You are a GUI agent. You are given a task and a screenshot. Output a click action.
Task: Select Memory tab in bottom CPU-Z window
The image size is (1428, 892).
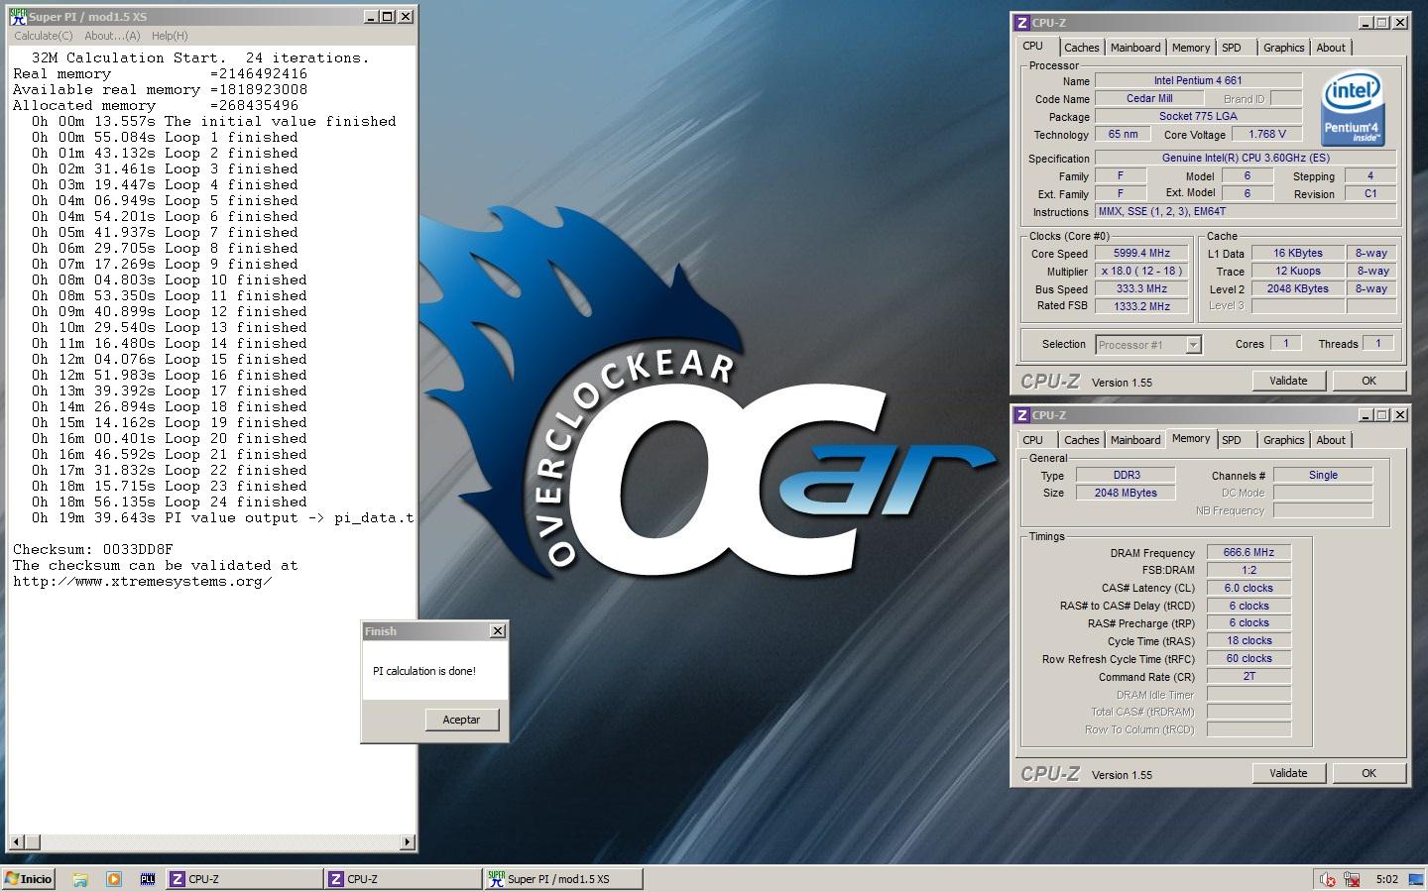coord(1191,439)
